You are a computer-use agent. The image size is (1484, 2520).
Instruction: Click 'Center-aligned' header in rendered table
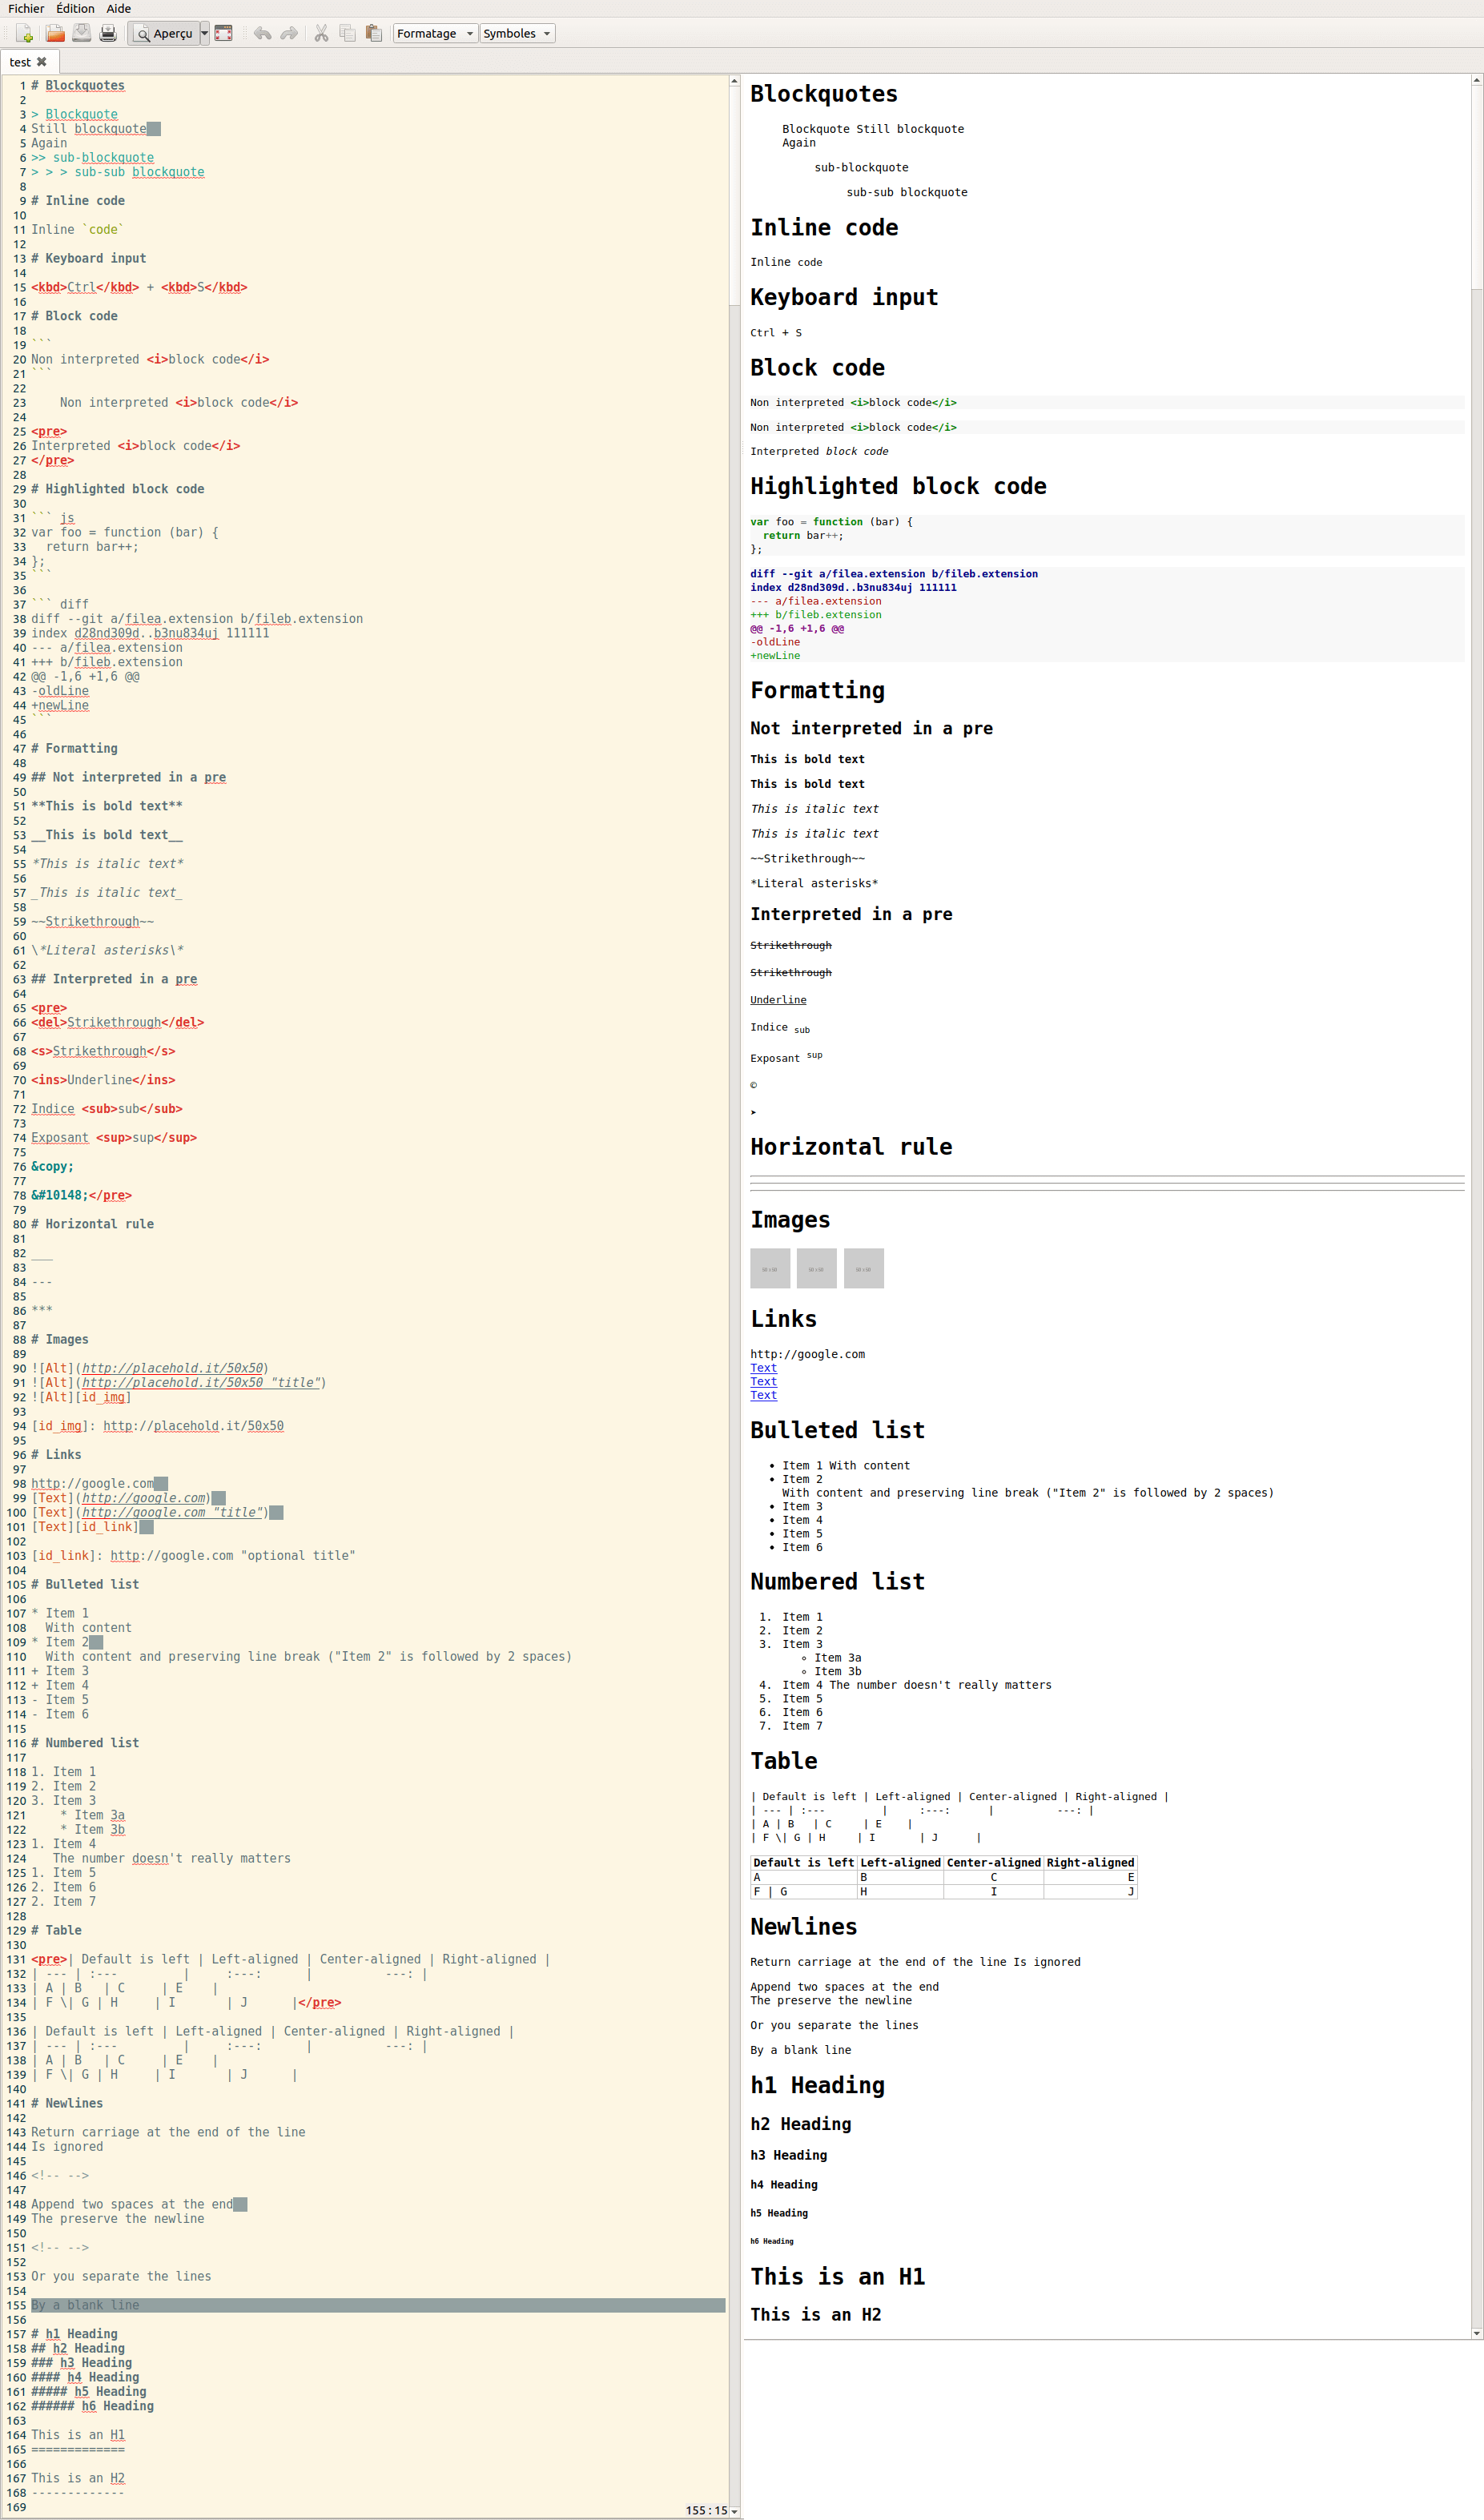(x=994, y=1863)
